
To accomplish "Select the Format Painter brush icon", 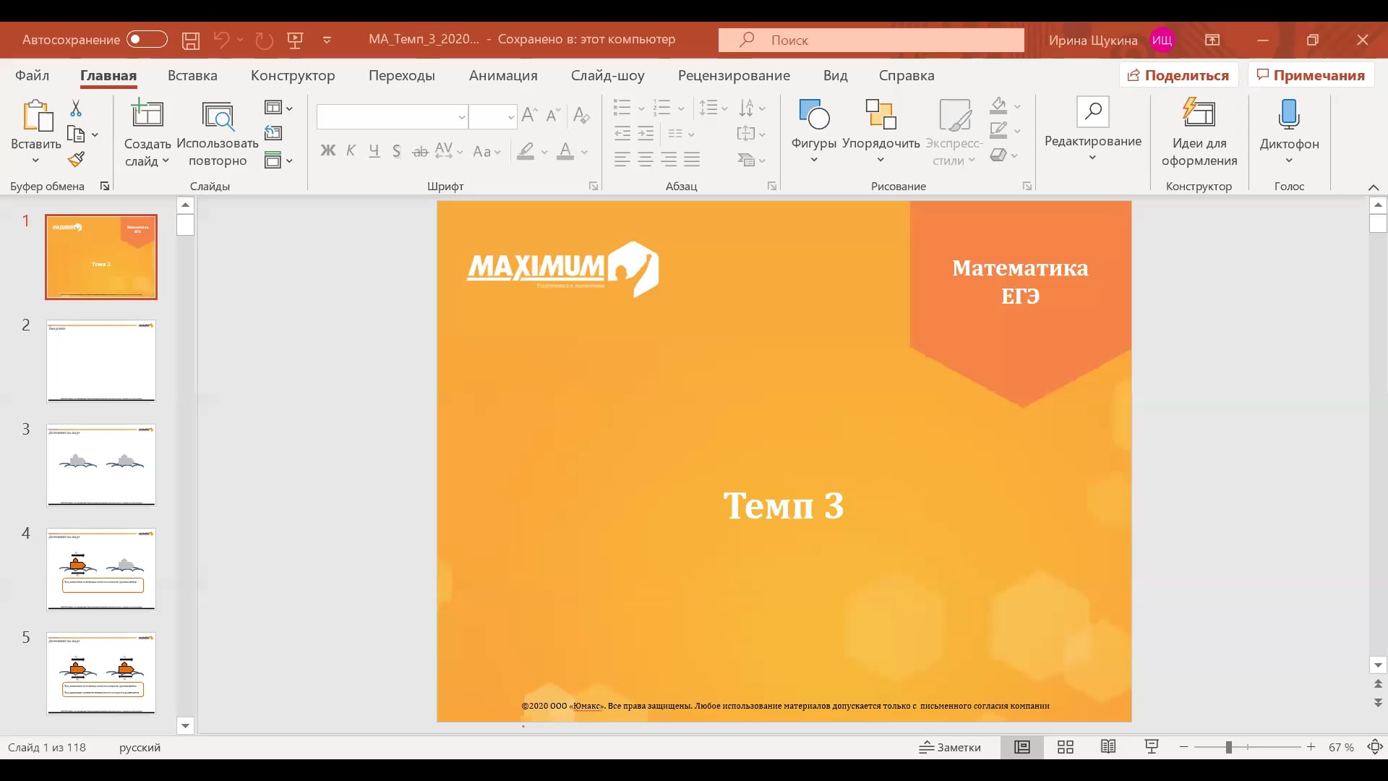I will point(76,159).
